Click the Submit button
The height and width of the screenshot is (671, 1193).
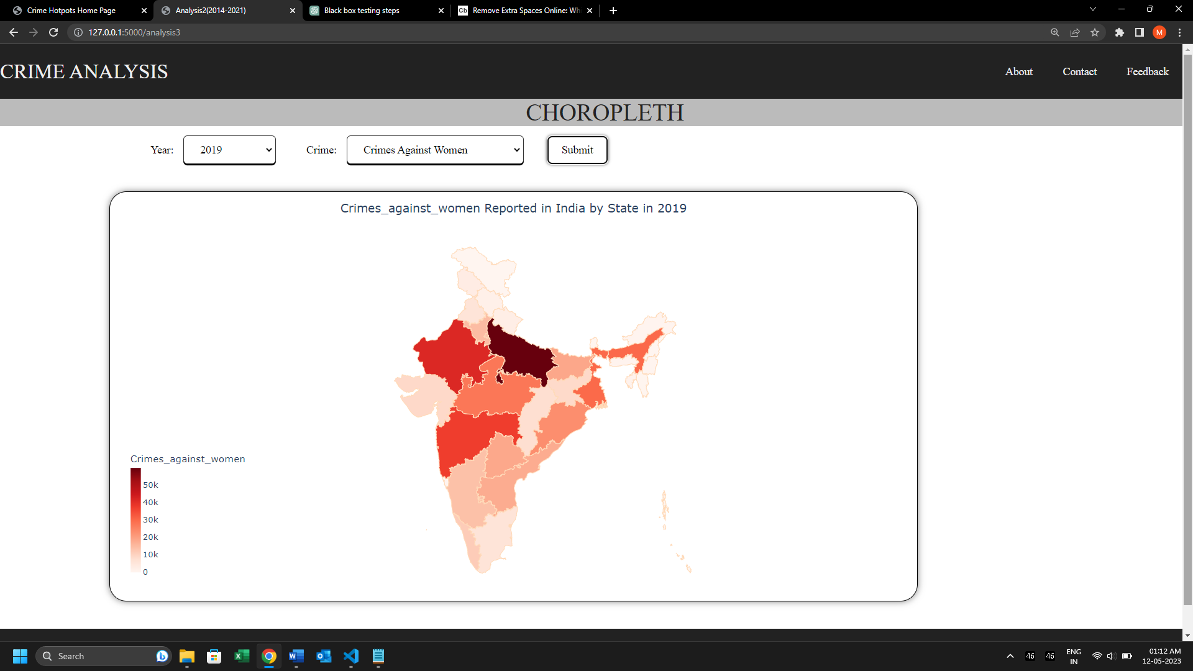coord(577,150)
